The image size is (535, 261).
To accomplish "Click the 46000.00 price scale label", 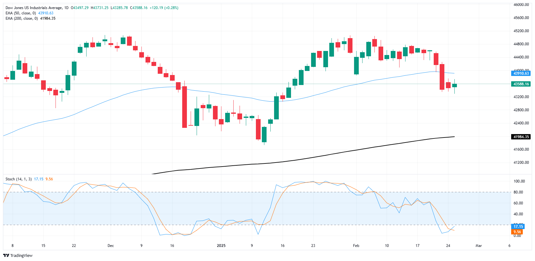I will click(521, 5).
